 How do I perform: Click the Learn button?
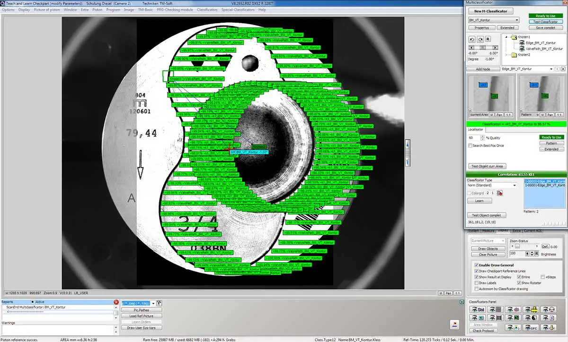pos(479,201)
